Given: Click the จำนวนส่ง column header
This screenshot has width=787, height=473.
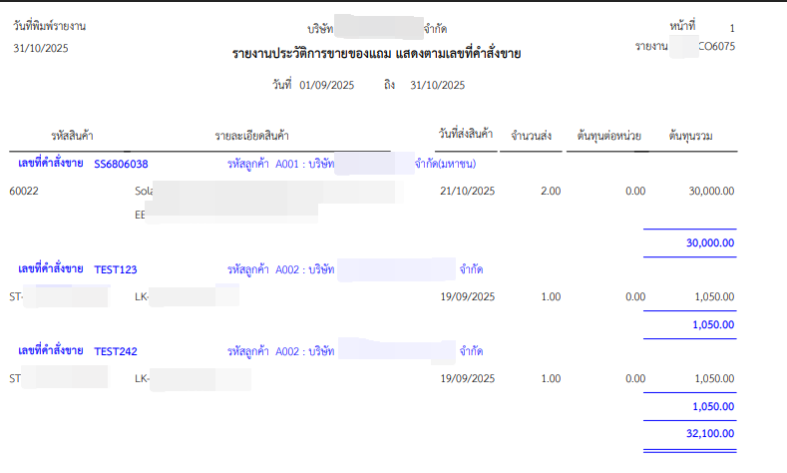Looking at the screenshot, I should (x=532, y=136).
